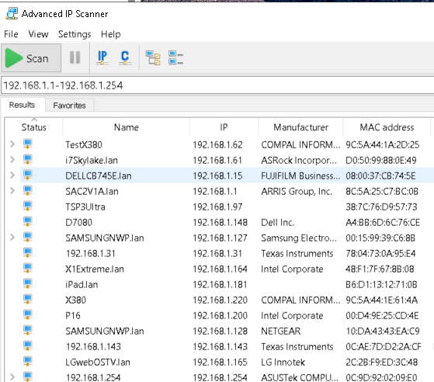Click the computer icon for TestX380

tap(28, 144)
